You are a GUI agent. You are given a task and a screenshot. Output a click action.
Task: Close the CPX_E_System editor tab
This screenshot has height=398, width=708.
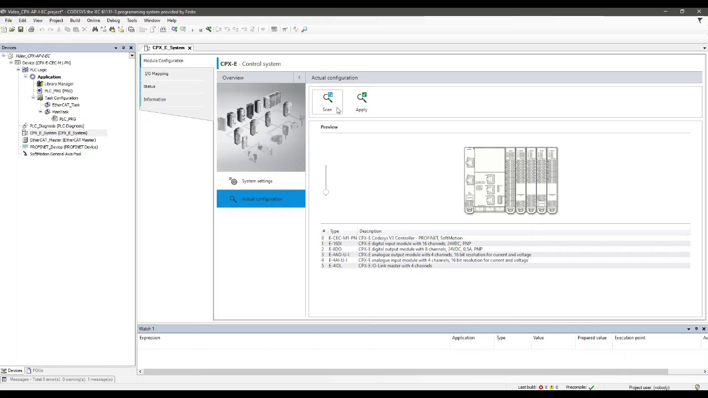[189, 48]
